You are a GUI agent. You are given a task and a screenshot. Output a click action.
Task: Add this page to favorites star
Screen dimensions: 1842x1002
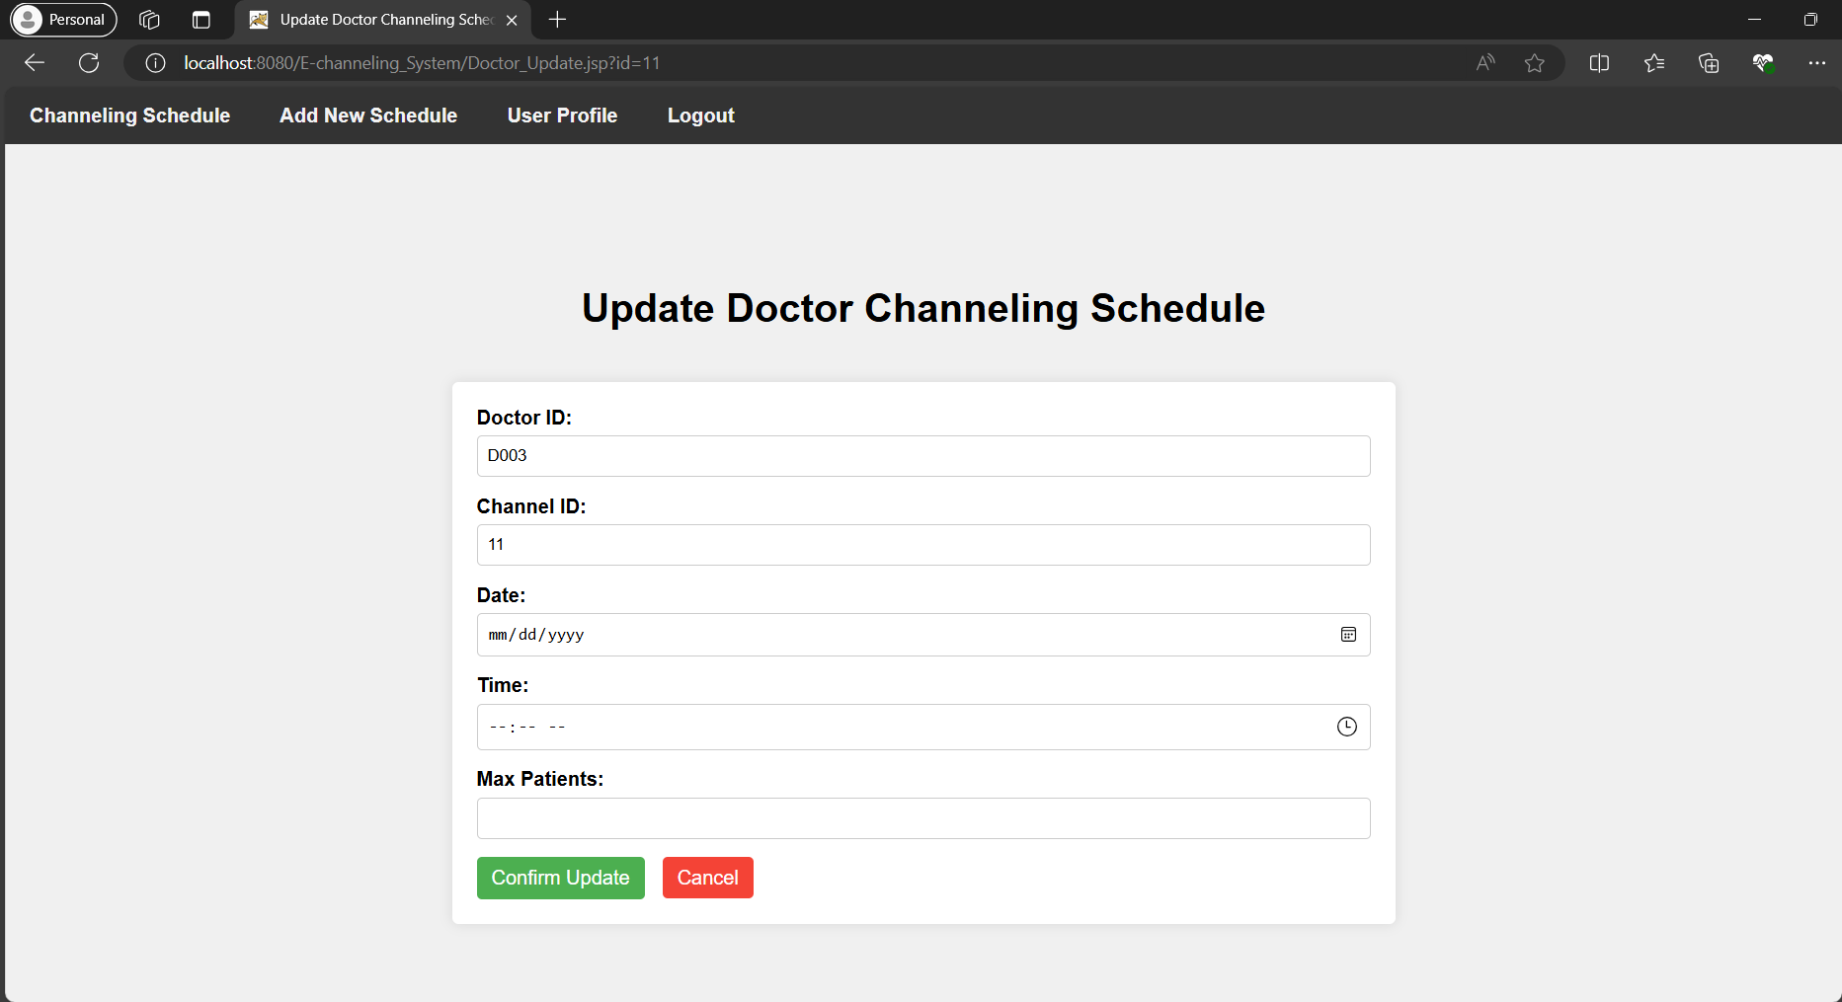[1534, 63]
